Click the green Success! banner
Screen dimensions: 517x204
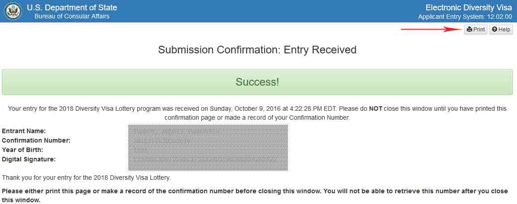point(257,82)
